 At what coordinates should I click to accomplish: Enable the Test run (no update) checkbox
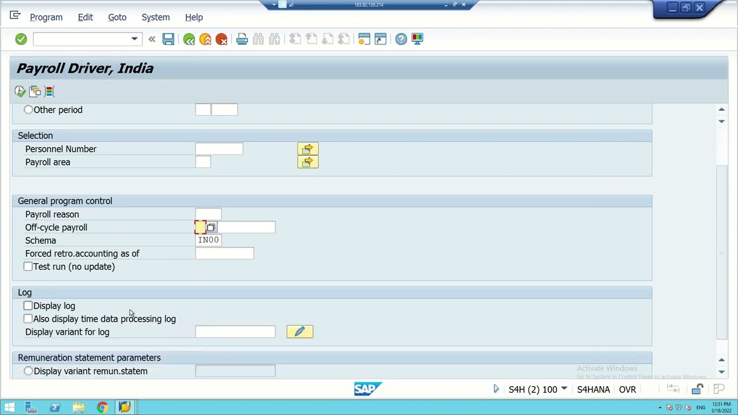28,266
